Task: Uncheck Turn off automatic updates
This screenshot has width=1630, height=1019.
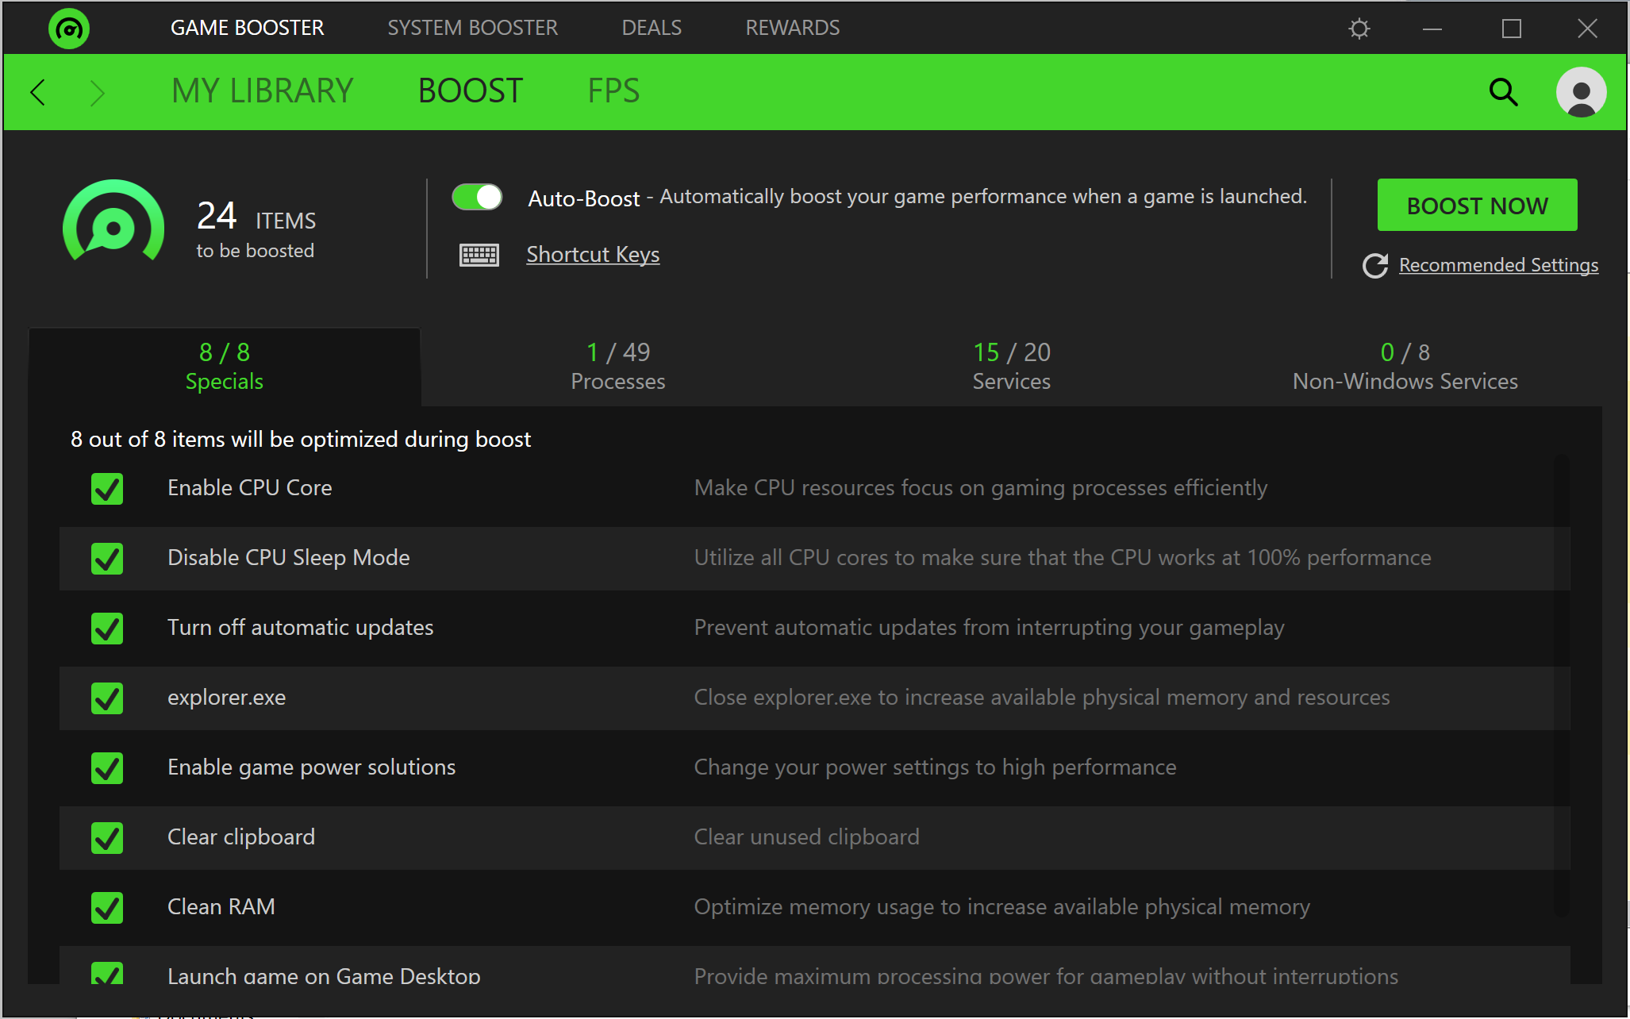Action: (x=107, y=628)
